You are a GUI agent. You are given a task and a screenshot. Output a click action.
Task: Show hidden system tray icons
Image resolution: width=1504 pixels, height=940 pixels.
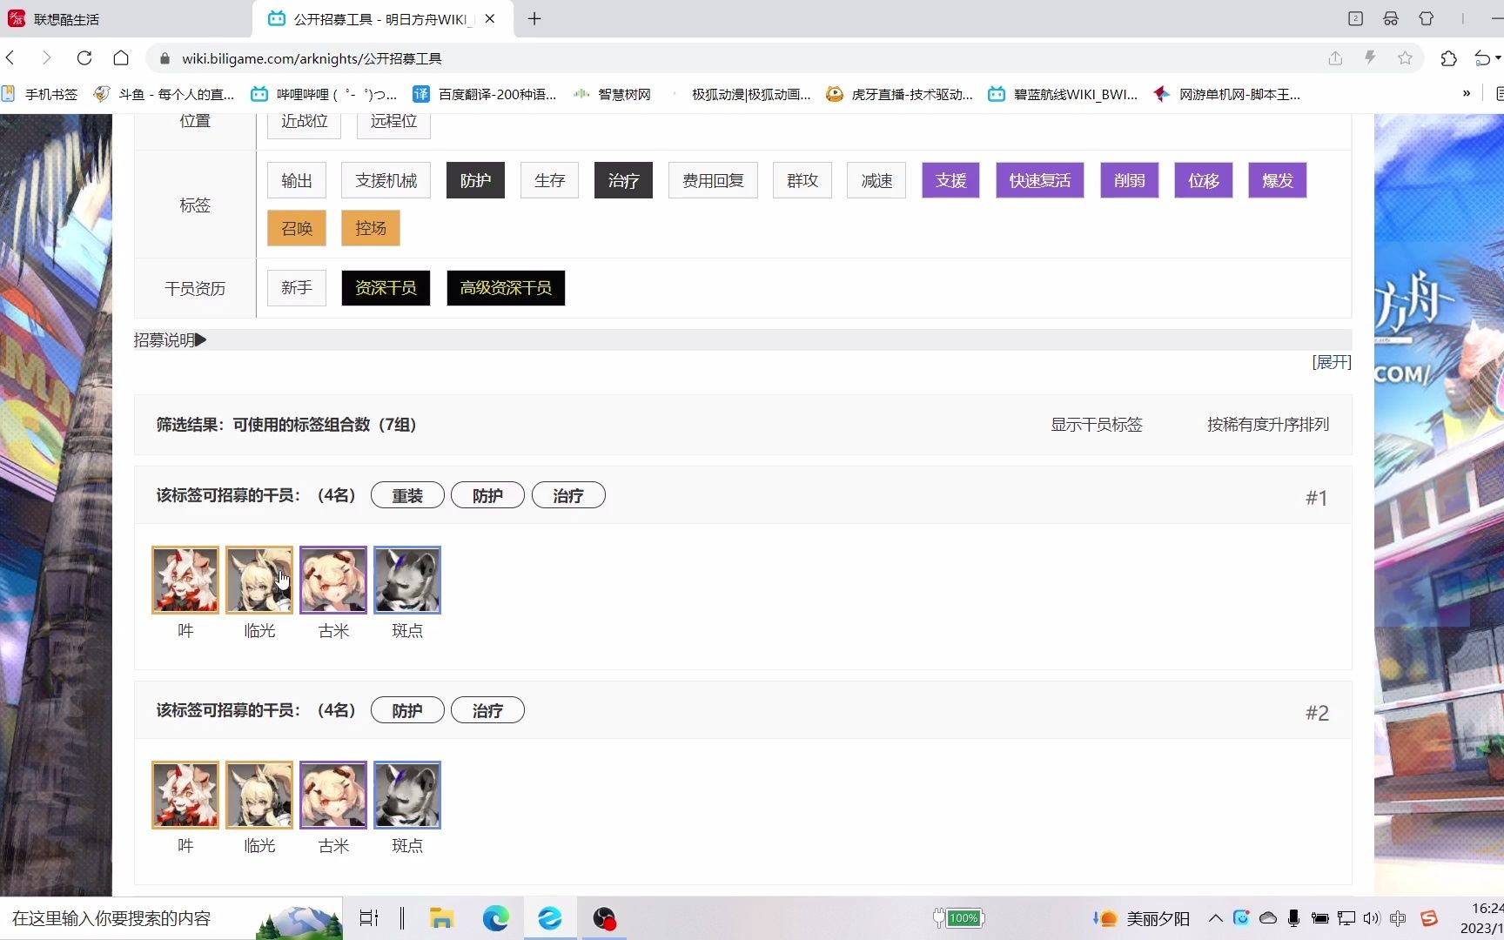tap(1216, 918)
